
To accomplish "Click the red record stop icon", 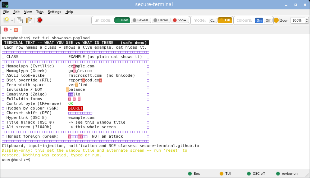I will point(40,20).
